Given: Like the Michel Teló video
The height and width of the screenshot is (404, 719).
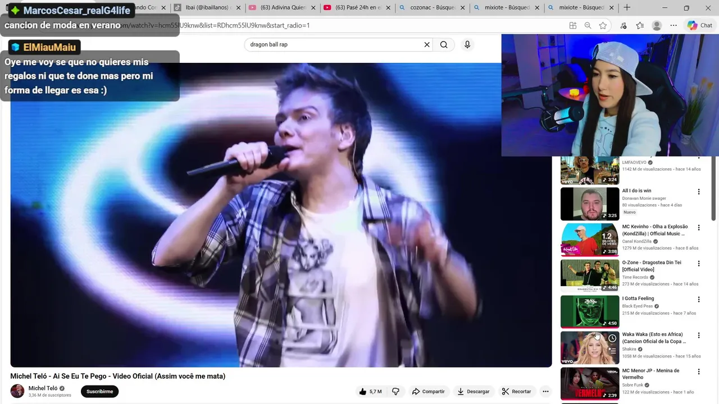Looking at the screenshot, I should pos(371,392).
